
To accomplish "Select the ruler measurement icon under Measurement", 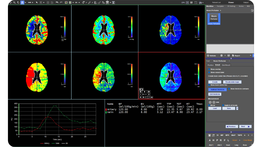I will [218, 102].
